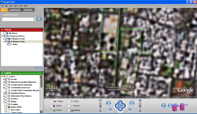The image size is (197, 114).
Task: Rotate view counterclockwise with left rotate icon
Action: pos(109,103)
